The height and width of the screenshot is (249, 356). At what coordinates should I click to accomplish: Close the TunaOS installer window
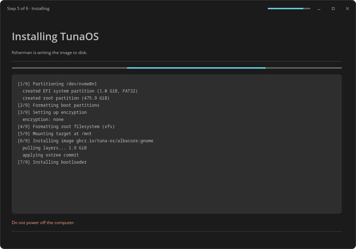[x=347, y=9]
